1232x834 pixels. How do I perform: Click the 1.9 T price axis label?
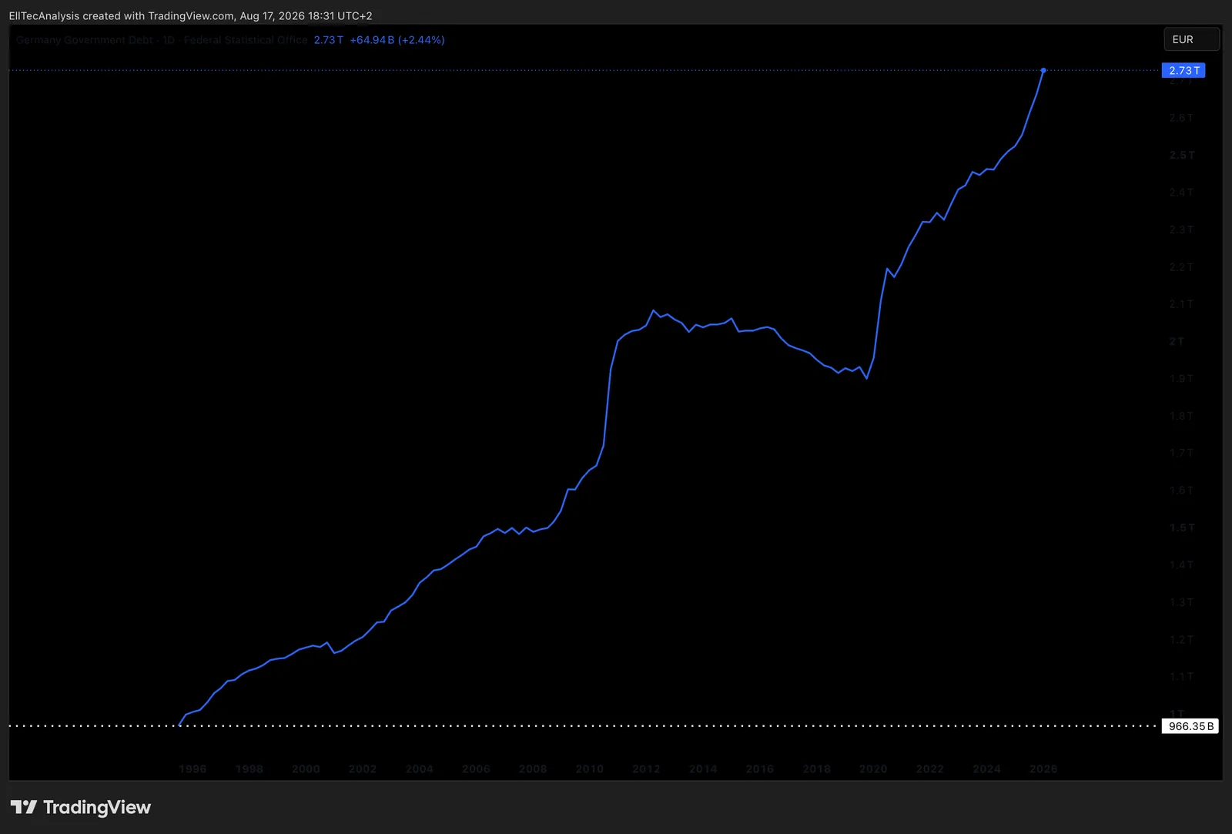(x=1181, y=379)
